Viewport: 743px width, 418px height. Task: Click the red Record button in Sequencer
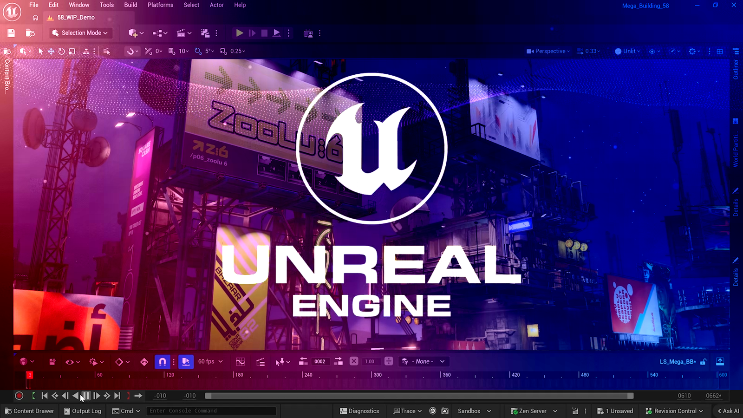click(19, 396)
